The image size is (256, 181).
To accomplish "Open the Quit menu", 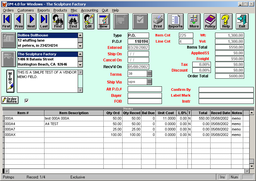I will point(105,10).
